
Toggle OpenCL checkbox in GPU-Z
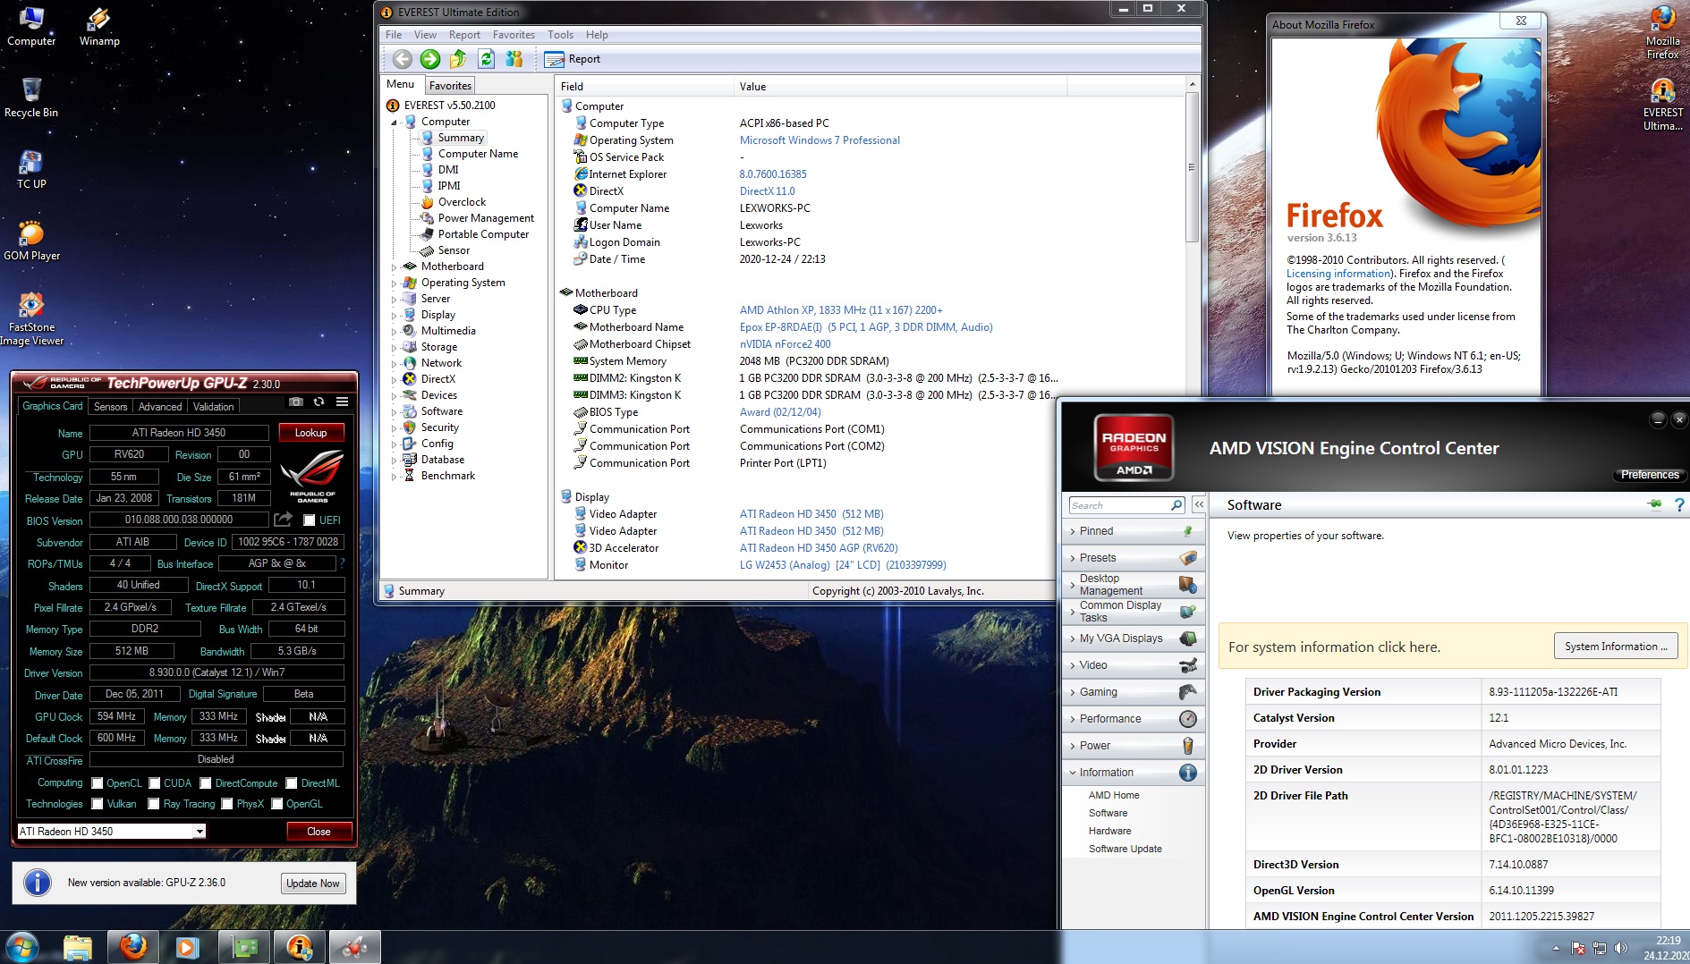pos(98,783)
